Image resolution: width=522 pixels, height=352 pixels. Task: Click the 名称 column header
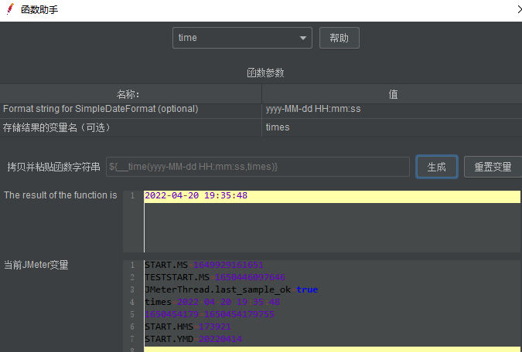coord(131,94)
